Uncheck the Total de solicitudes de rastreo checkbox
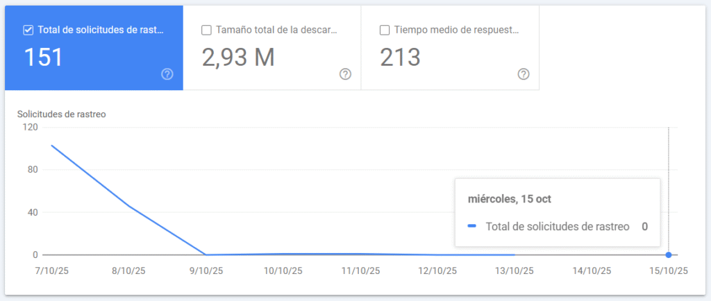This screenshot has height=301, width=711. (28, 30)
